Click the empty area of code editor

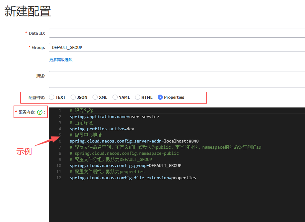[x=177, y=203]
